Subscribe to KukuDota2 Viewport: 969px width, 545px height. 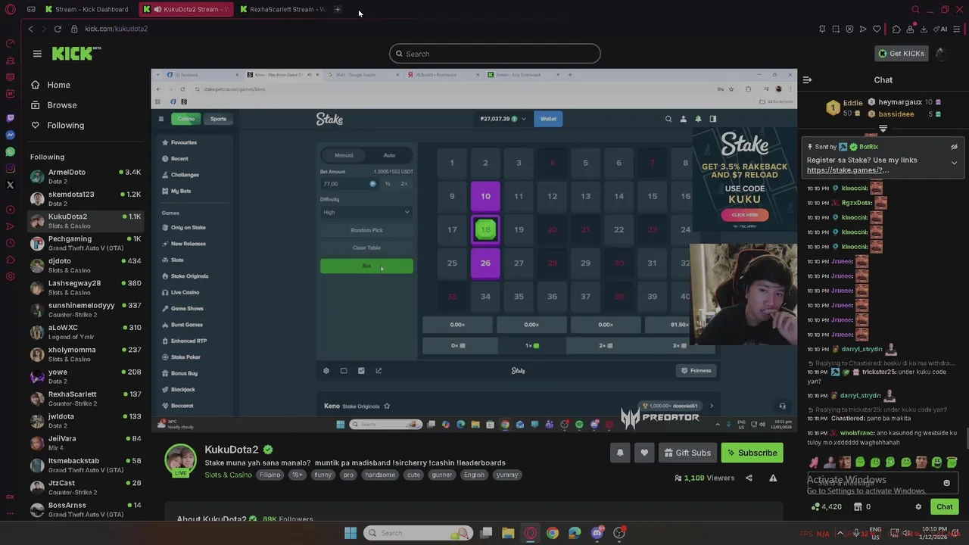coord(752,453)
